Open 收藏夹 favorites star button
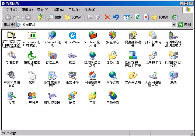The image size is (195, 136). [x=159, y=17]
